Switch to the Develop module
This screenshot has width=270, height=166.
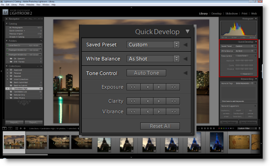[x=216, y=14]
